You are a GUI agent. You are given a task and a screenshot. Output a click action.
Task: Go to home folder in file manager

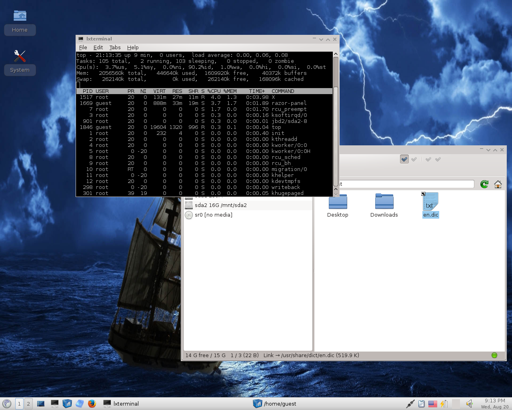pos(498,184)
